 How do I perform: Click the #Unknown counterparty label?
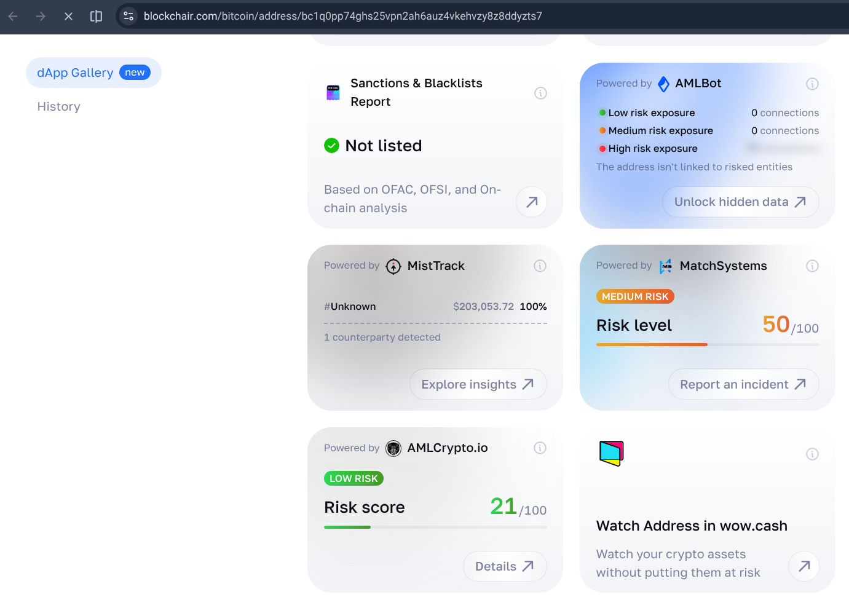[x=350, y=306]
